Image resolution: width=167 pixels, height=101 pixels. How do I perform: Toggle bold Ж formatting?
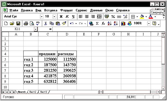(x=61, y=17)
